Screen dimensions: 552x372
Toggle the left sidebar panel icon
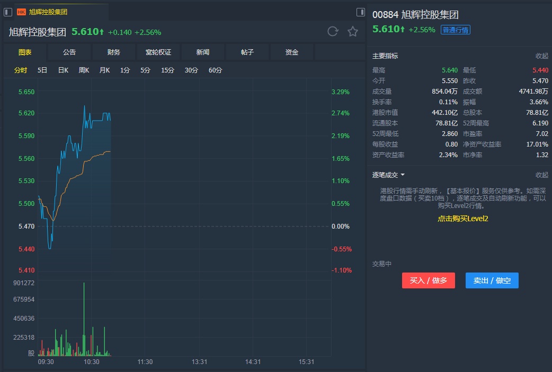click(8, 12)
